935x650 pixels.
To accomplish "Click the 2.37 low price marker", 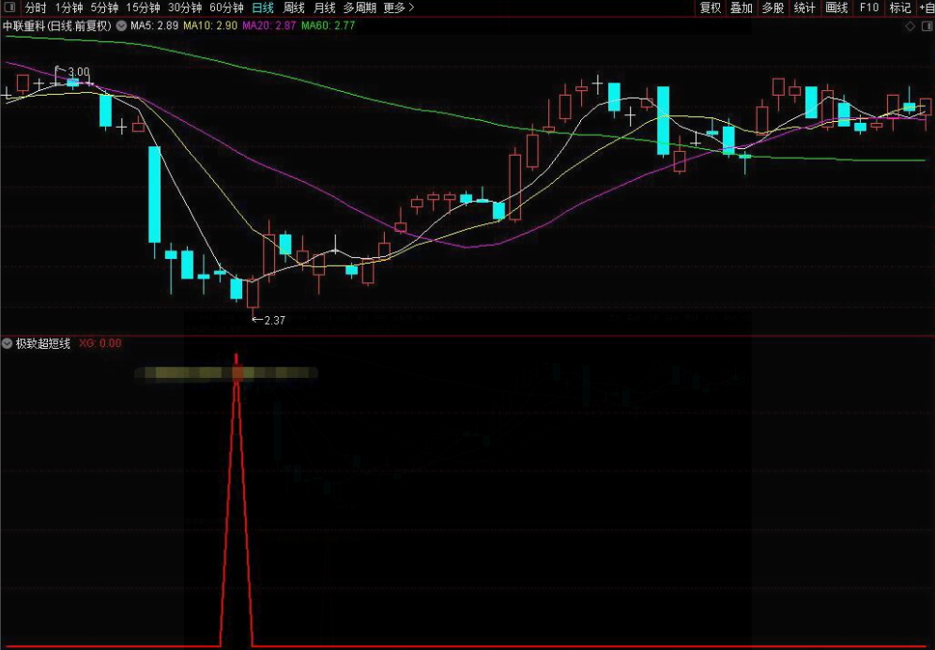I will click(274, 320).
